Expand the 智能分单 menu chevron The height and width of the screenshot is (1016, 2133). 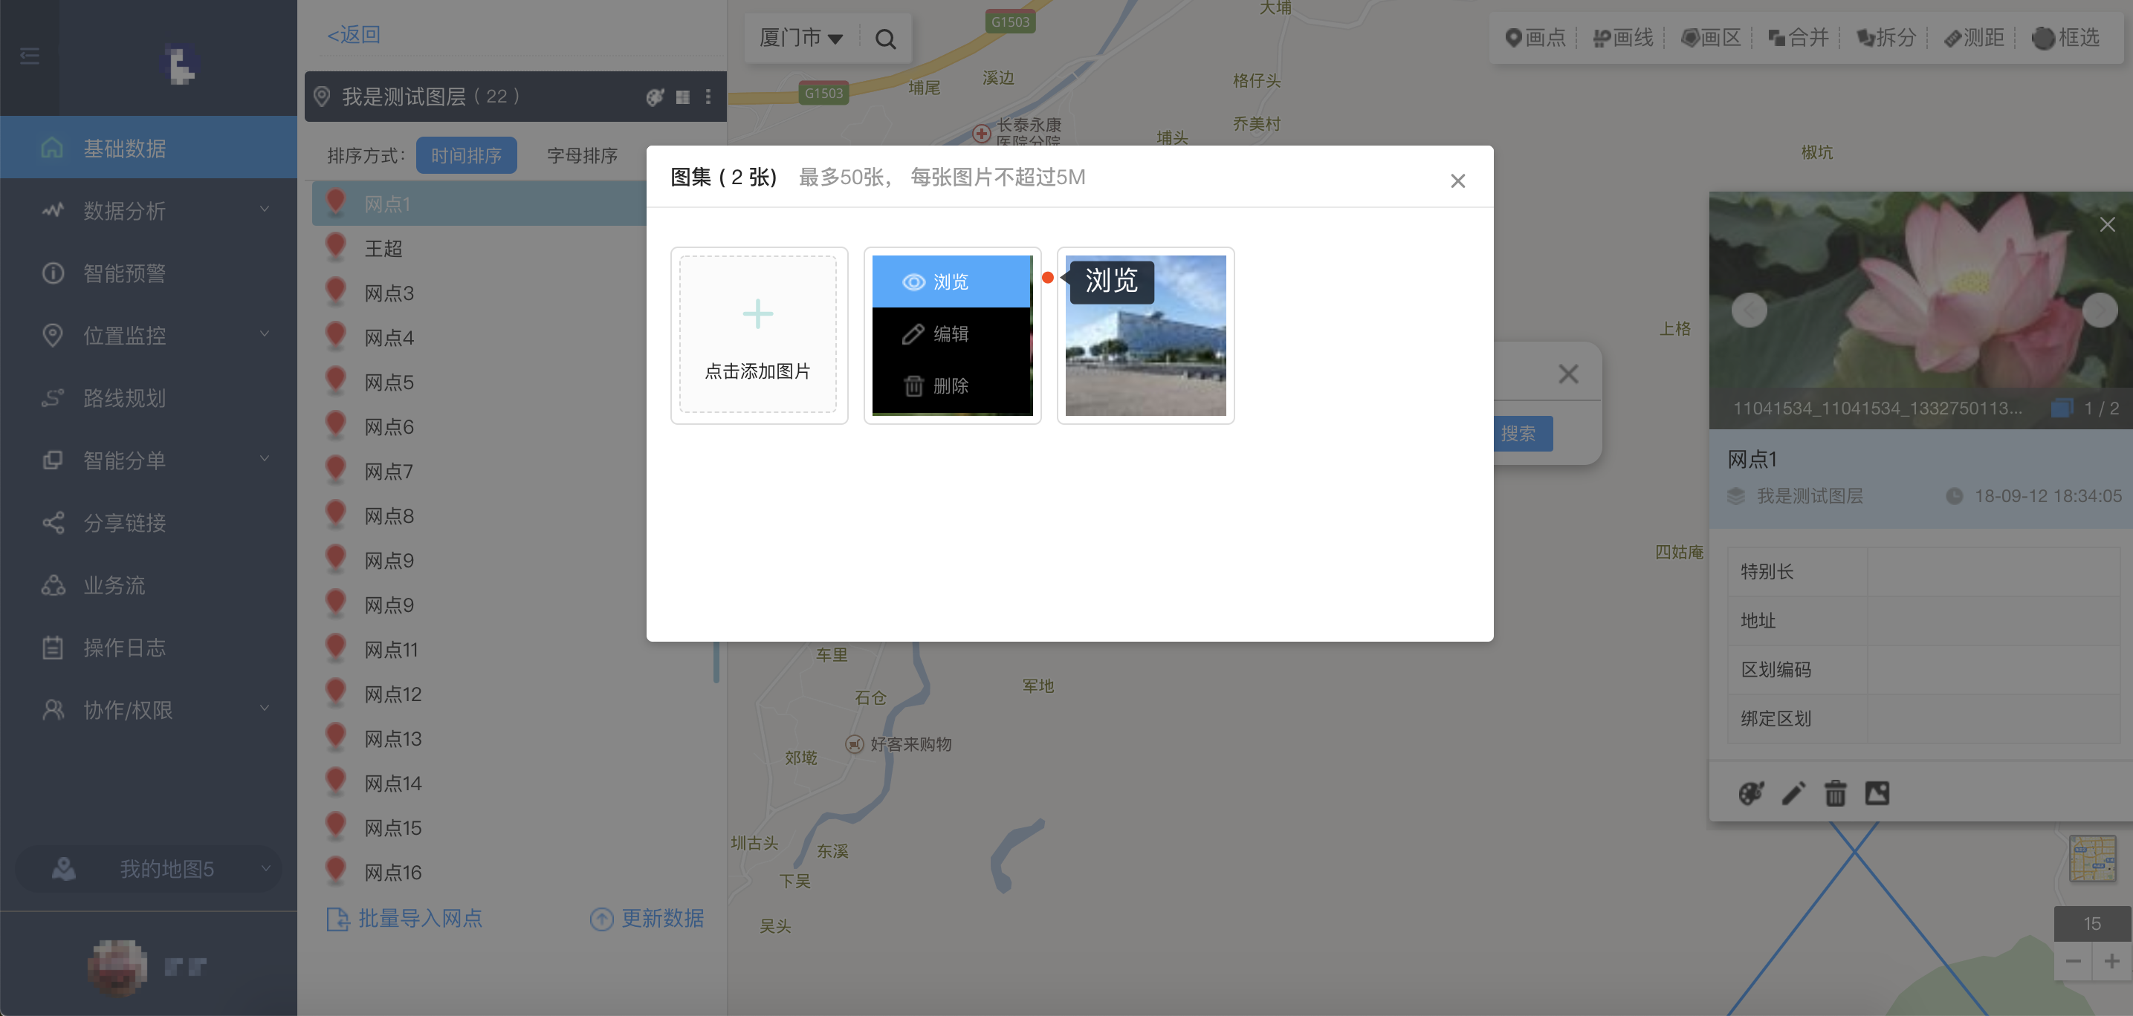coord(265,459)
